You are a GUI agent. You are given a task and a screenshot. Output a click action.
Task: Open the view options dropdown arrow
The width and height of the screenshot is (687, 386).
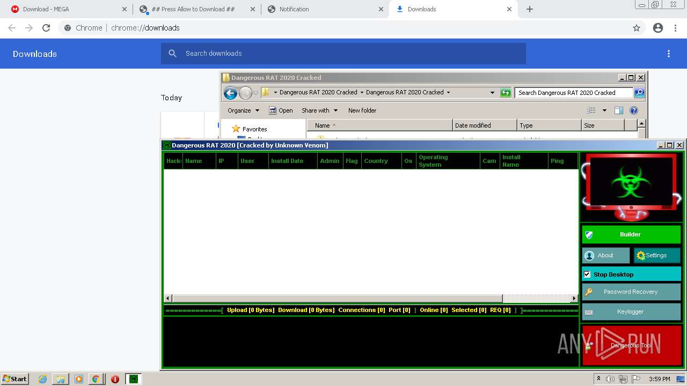pyautogui.click(x=604, y=110)
